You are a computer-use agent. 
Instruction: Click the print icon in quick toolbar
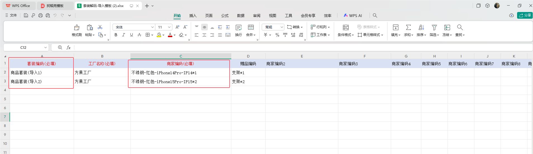(x=41, y=15)
